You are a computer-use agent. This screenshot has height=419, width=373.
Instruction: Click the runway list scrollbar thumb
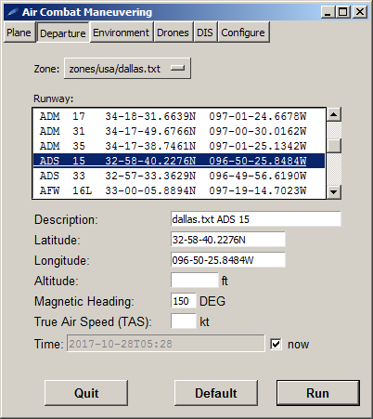click(x=334, y=146)
